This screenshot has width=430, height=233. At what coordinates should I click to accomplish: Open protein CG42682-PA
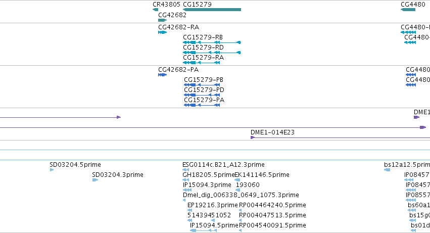pyautogui.click(x=178, y=70)
